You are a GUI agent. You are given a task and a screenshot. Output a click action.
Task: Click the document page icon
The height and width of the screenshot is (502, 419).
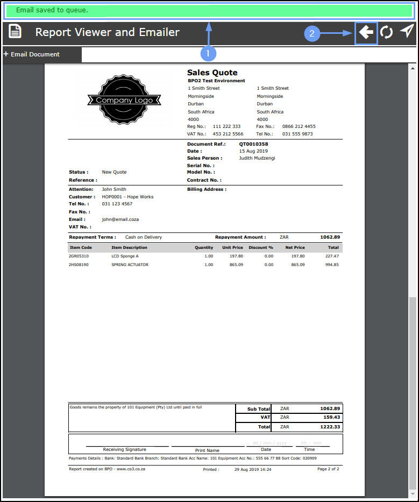[x=15, y=31]
